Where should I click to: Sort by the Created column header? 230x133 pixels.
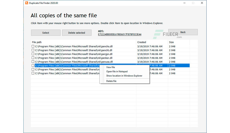(x=142, y=42)
